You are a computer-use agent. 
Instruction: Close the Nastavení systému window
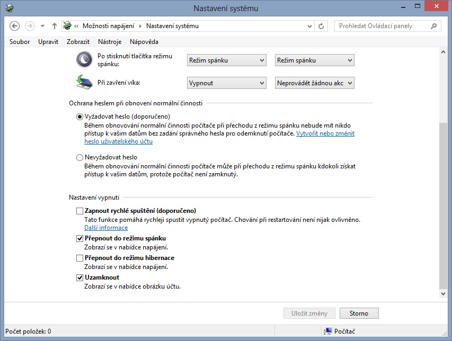pyautogui.click(x=437, y=6)
